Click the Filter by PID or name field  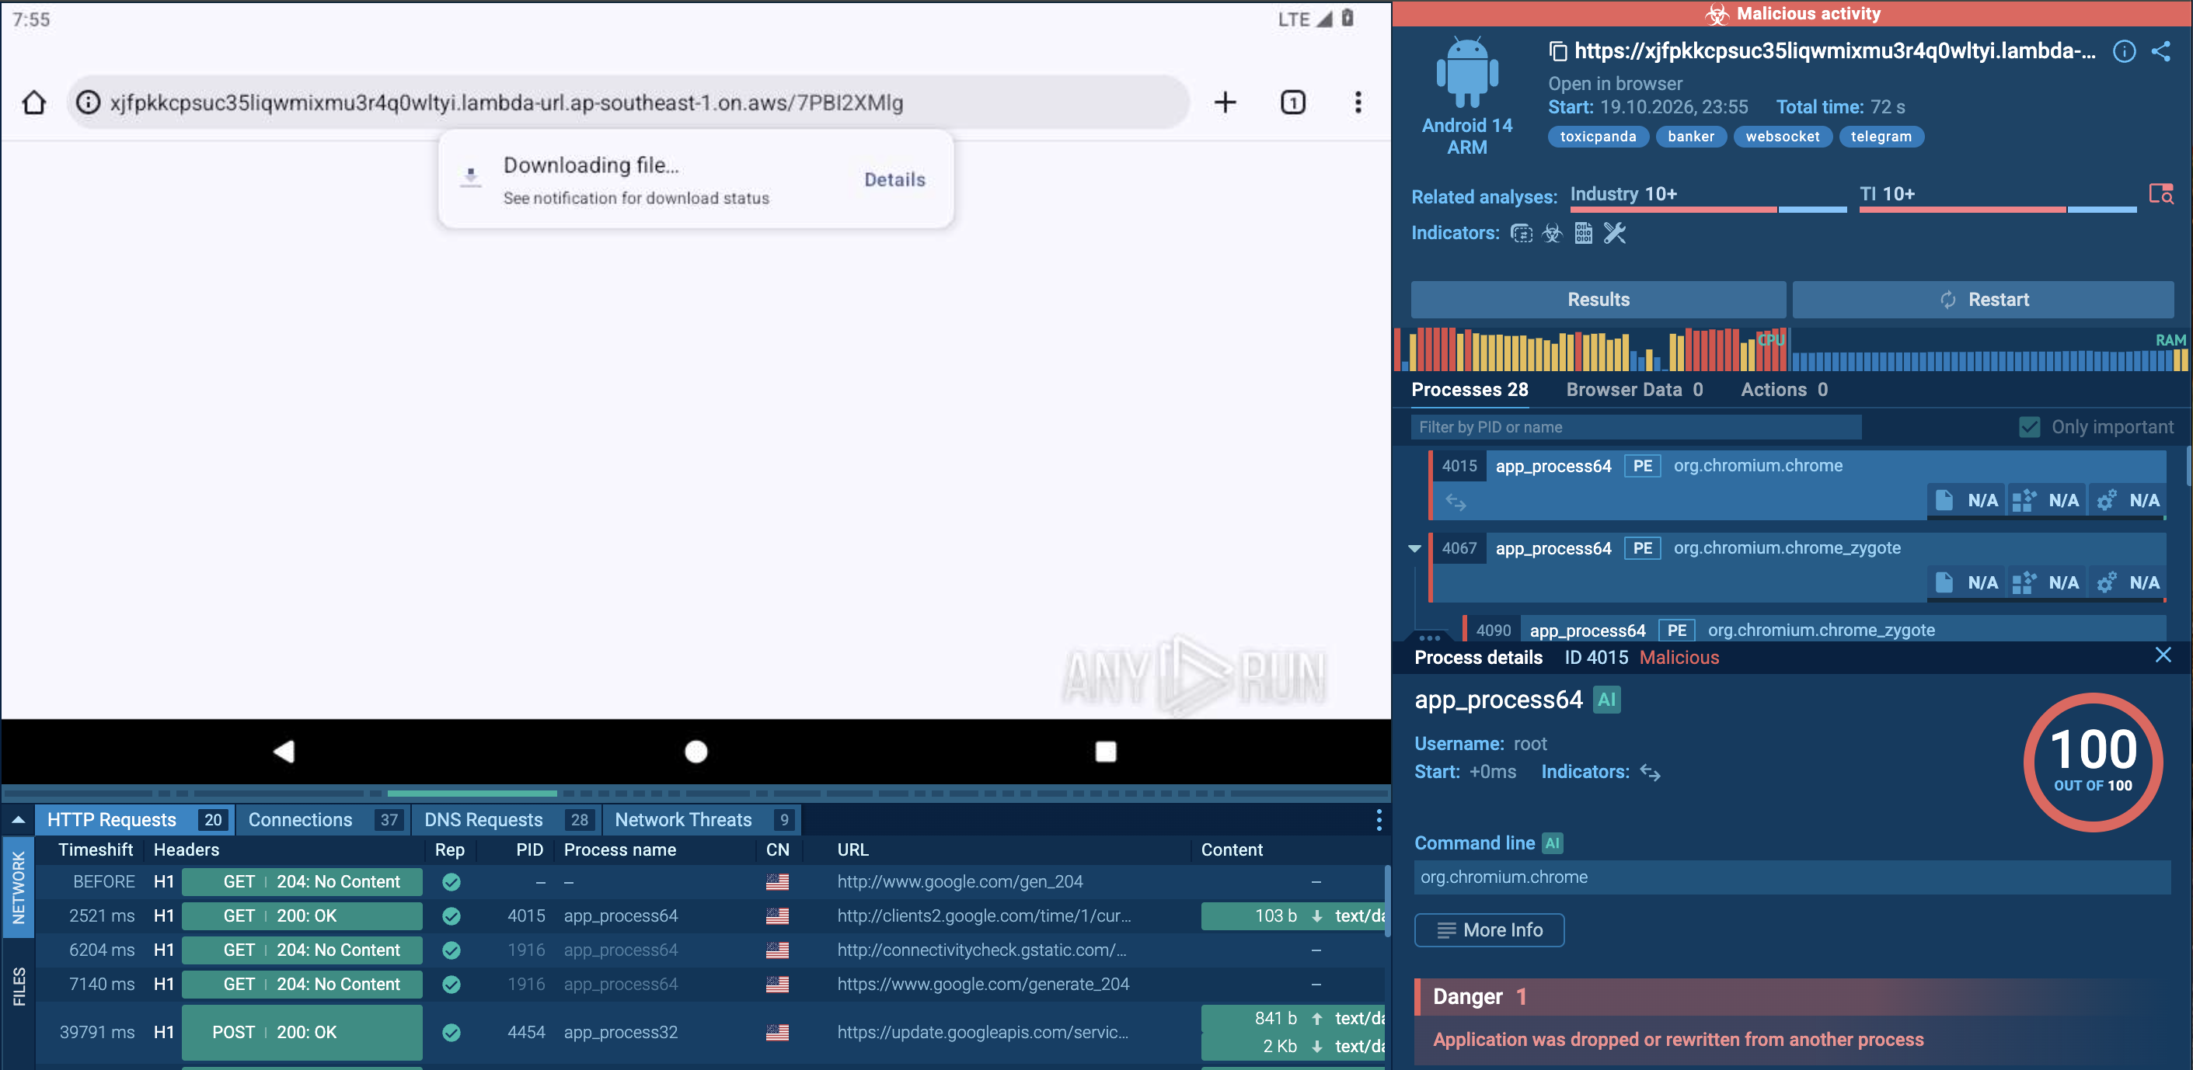pyautogui.click(x=1635, y=427)
